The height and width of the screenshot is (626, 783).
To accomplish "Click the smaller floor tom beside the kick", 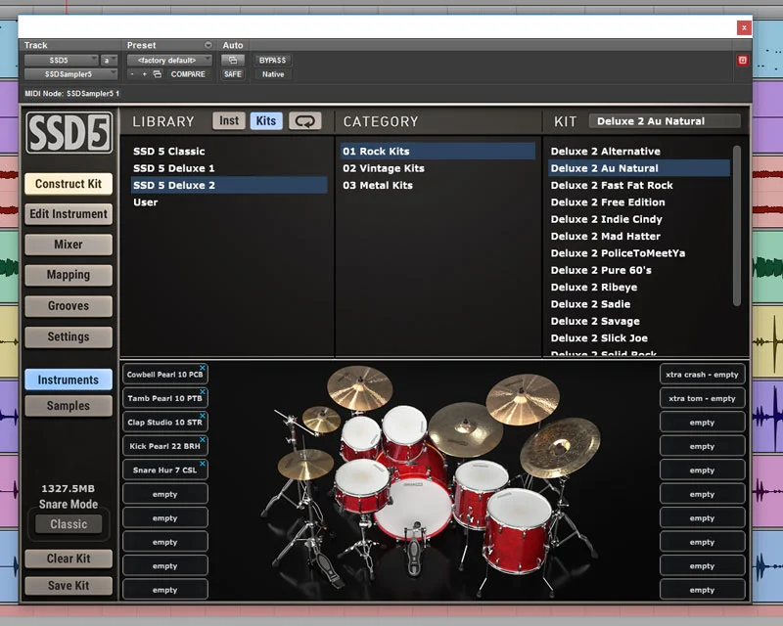I will pos(480,493).
